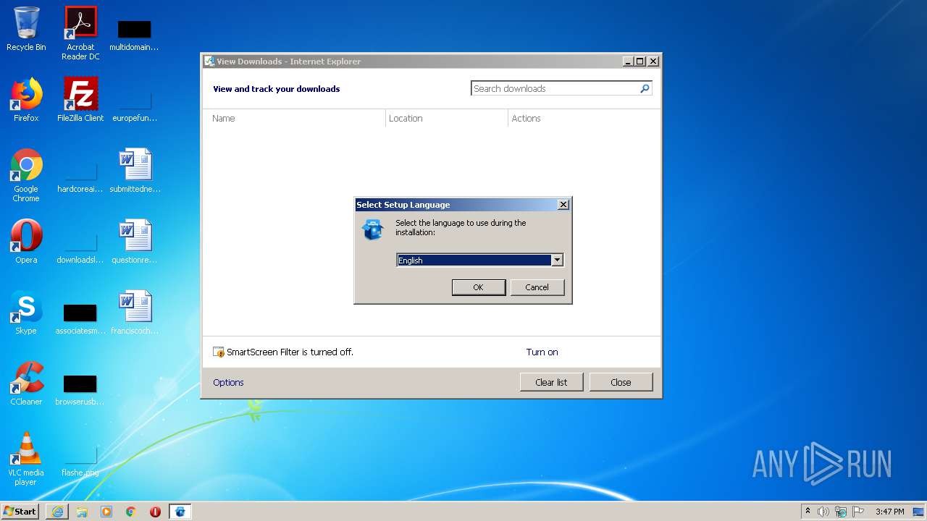Open the questionre Word document
927x521 pixels.
coord(135,242)
